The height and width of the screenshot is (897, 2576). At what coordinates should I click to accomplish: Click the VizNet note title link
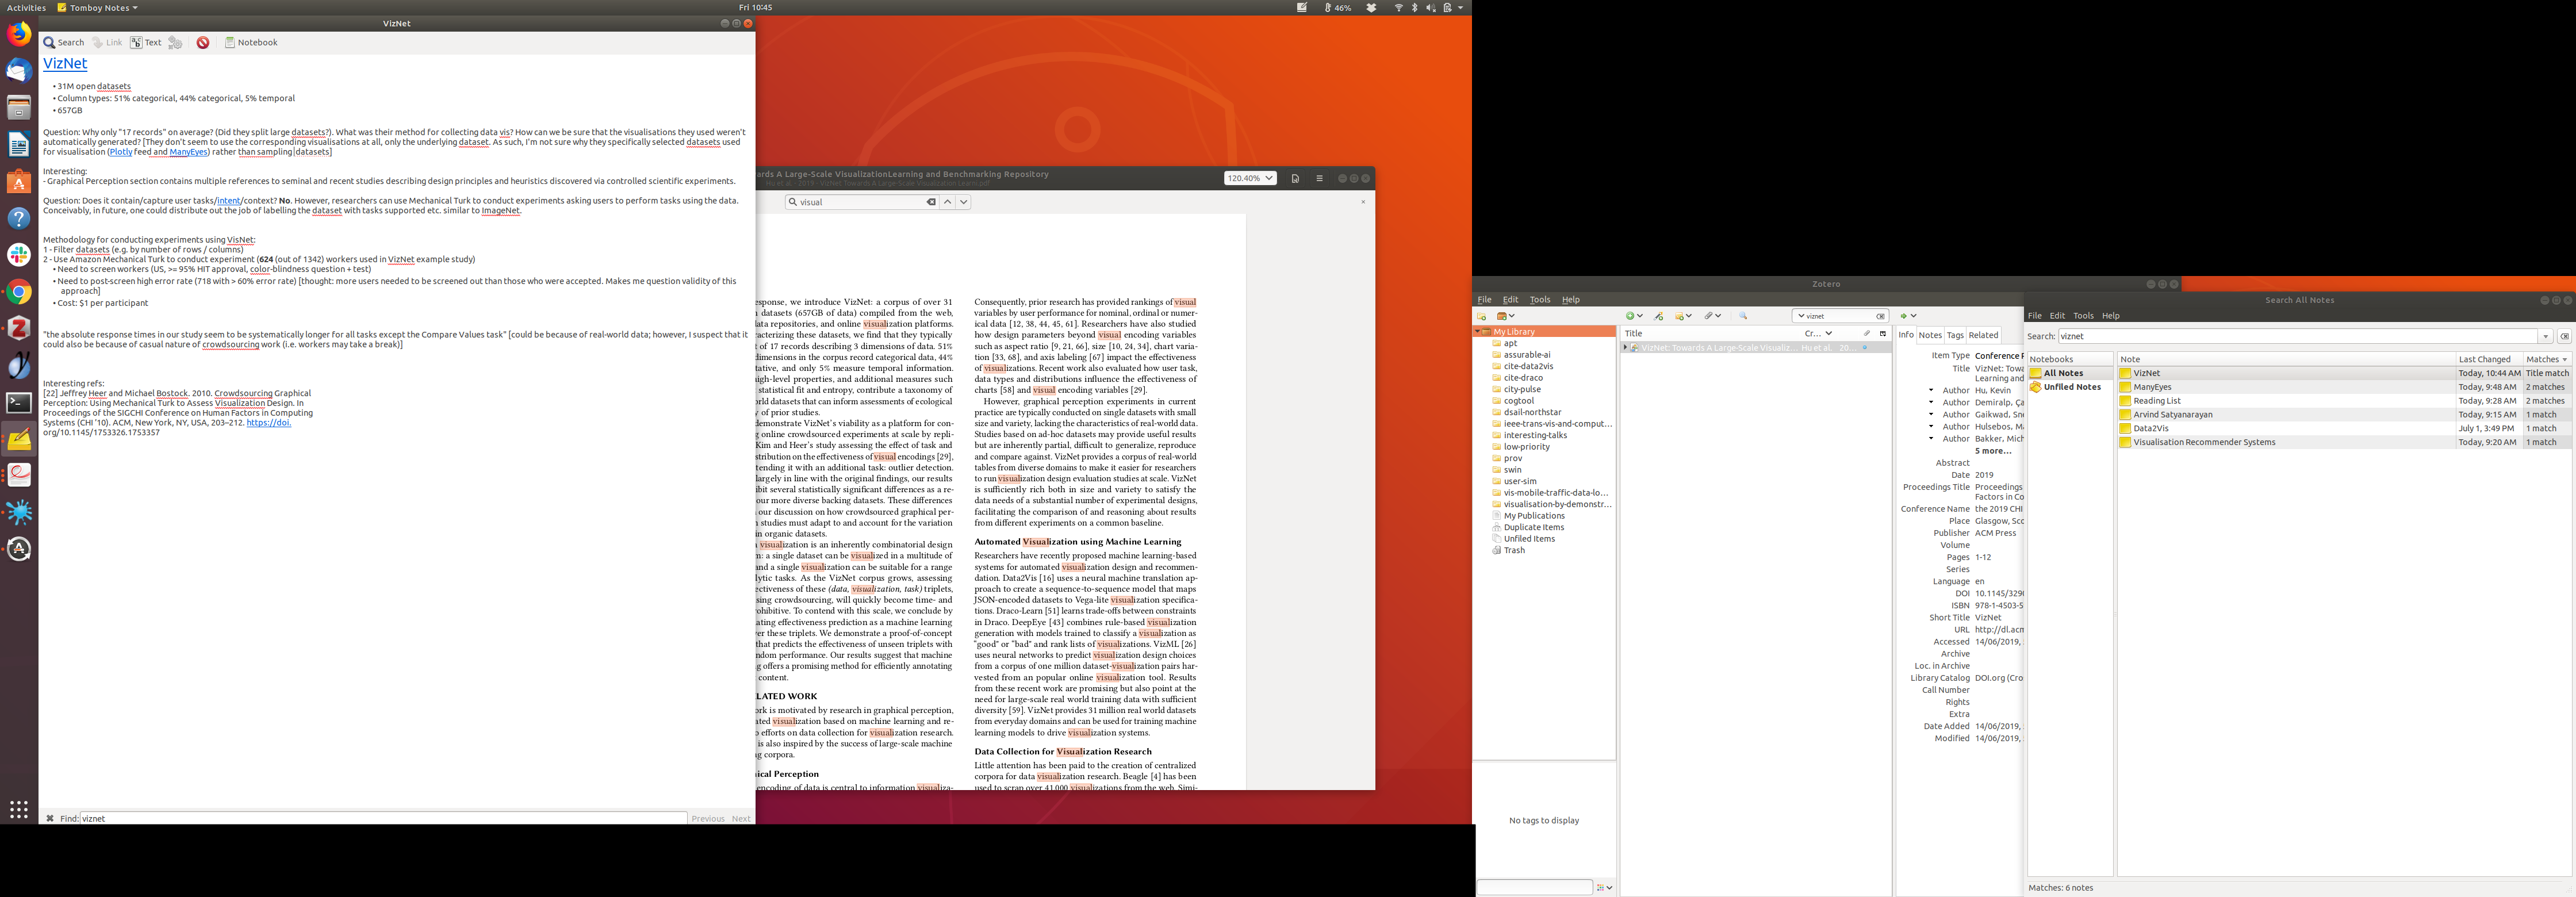[65, 63]
